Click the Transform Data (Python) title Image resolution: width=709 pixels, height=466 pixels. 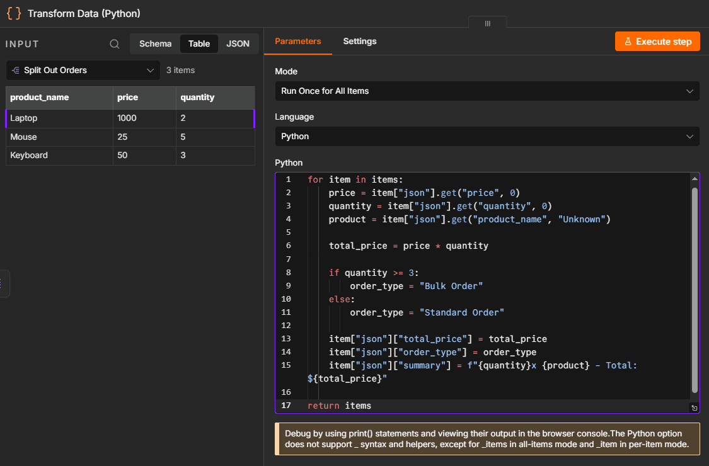[x=84, y=14]
